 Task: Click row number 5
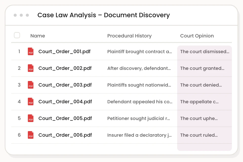click(x=19, y=118)
